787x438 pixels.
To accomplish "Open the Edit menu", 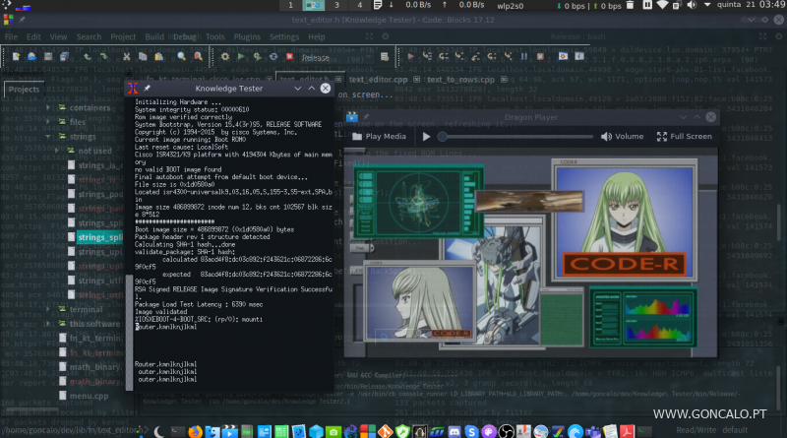I will coord(33,36).
